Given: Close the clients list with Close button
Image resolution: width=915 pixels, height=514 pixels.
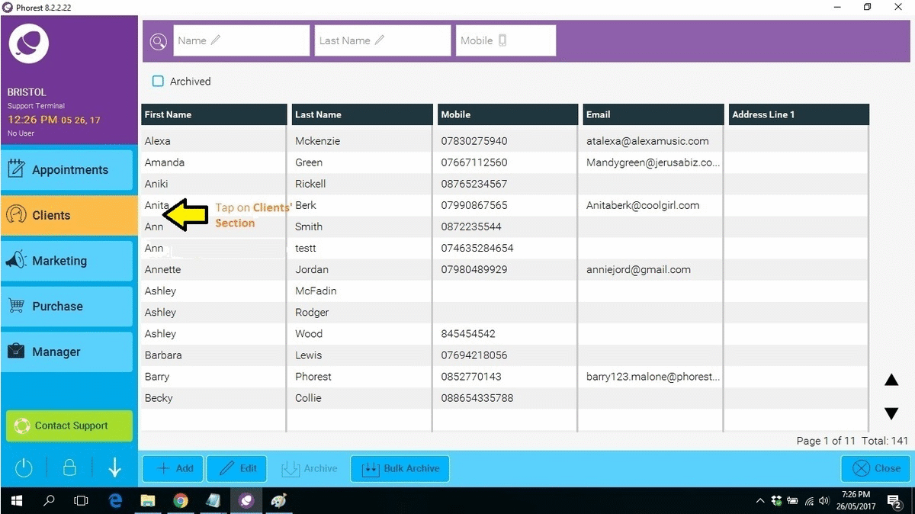Looking at the screenshot, I should [x=875, y=468].
